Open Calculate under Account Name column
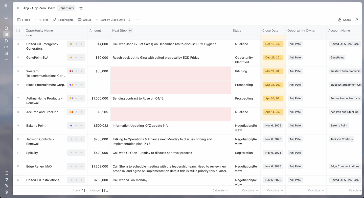The image size is (364, 198). pyautogui.click(x=355, y=190)
